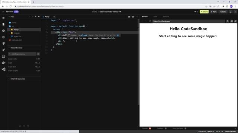This screenshot has width=238, height=133.
Task: Click the Free plan badge
Action: tap(16, 11)
